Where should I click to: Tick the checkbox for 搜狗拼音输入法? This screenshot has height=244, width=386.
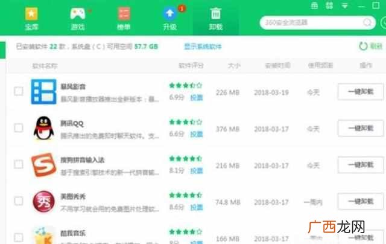pos(19,164)
